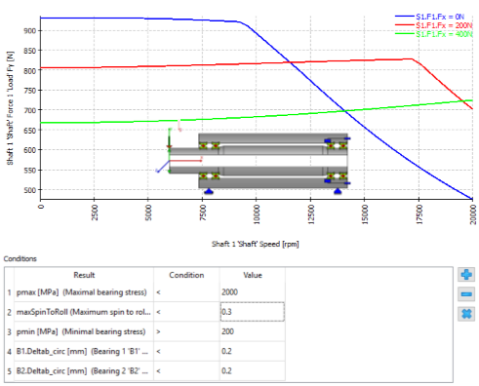Screen dimensions: 479x386
Task: Click the B2.Deltab_circ value 0.2
Action: click(x=253, y=371)
